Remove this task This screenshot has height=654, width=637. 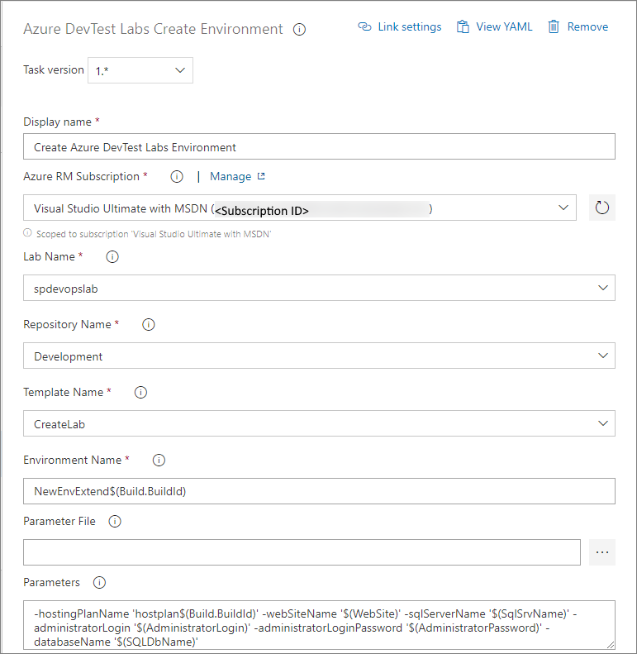click(578, 27)
